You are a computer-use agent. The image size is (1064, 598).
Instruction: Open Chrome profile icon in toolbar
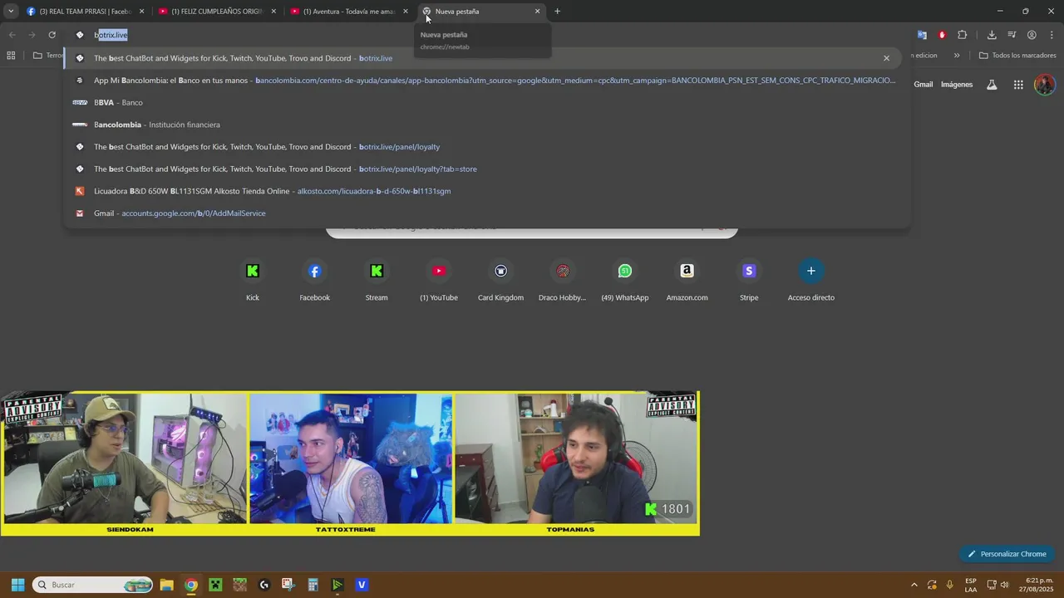1032,35
